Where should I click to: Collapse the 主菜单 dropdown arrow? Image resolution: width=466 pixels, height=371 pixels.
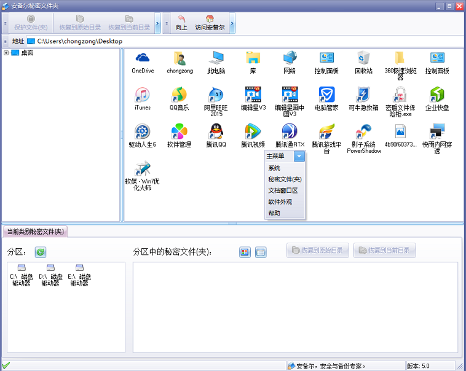(299, 156)
